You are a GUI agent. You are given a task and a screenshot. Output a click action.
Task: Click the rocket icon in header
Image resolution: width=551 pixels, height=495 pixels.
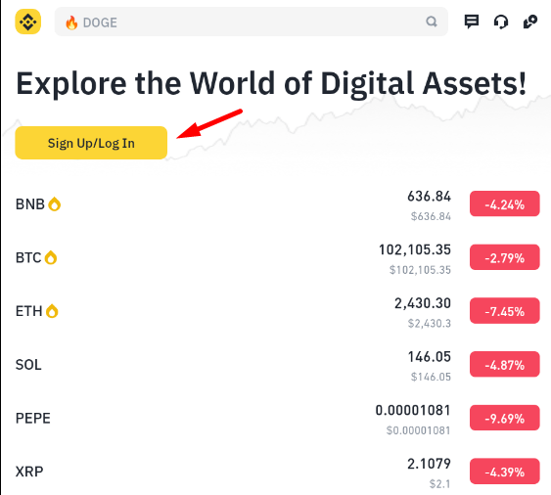tap(530, 22)
